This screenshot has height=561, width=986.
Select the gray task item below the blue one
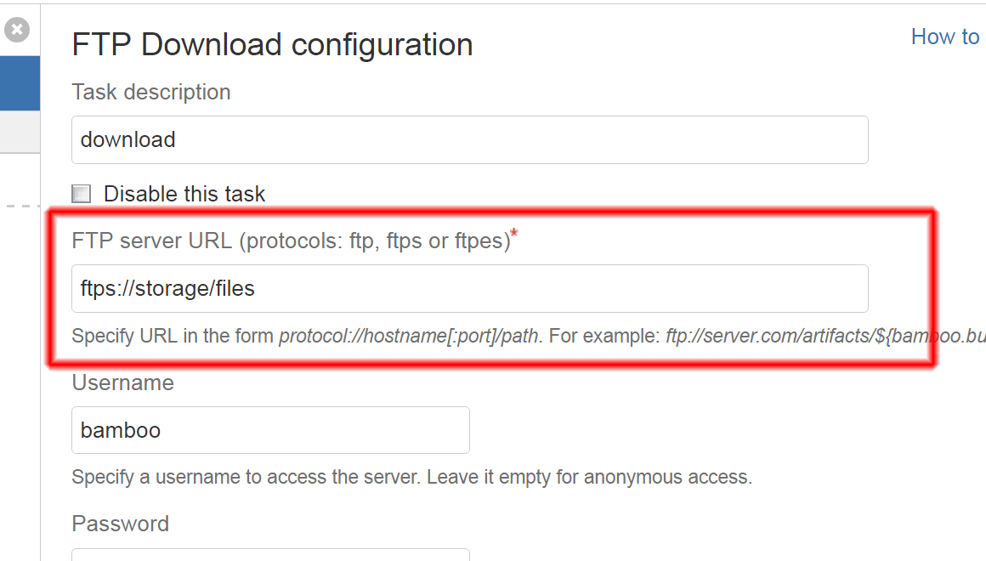click(20, 132)
